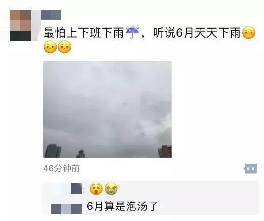
Task: Open the cloudy sky photo
Action: (x=107, y=109)
